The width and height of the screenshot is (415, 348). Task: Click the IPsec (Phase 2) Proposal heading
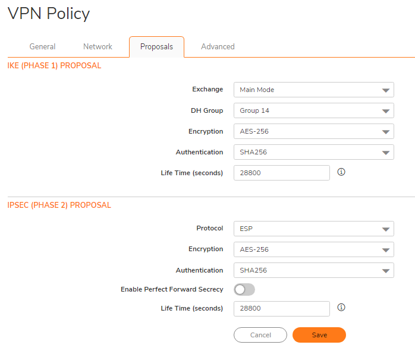(x=59, y=205)
